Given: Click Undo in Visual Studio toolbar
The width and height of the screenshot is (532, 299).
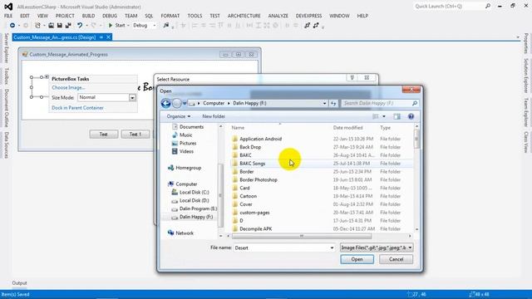Looking at the screenshot, I should pyautogui.click(x=80, y=26).
